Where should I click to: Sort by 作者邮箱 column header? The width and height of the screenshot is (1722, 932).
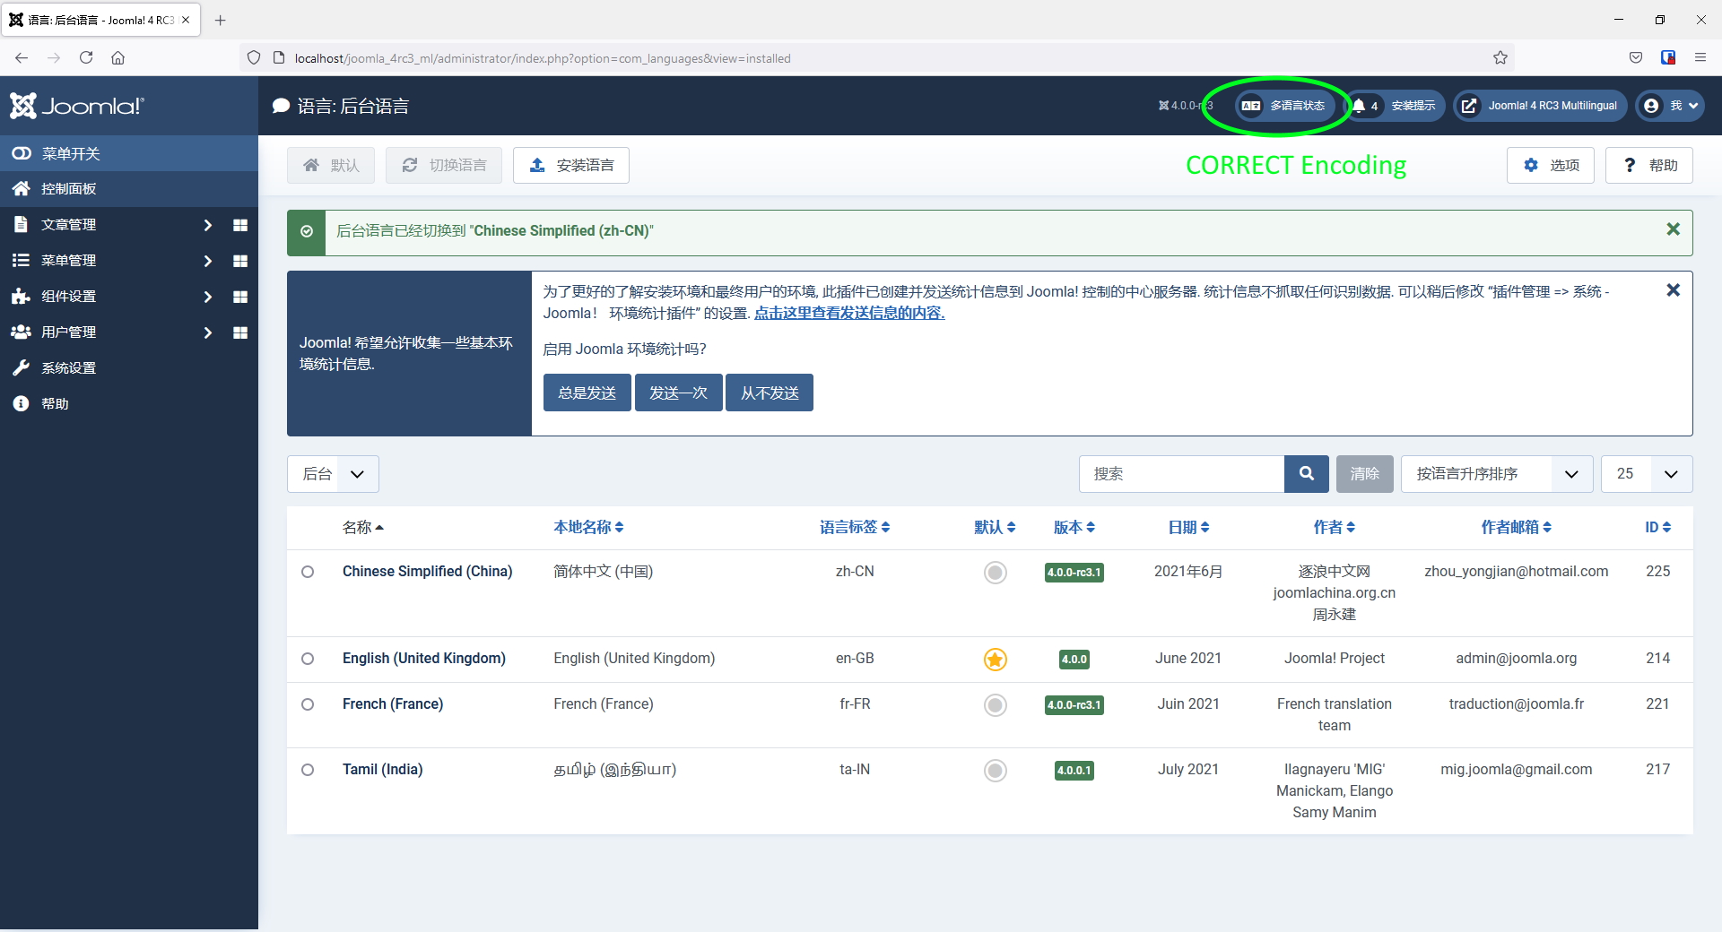(x=1517, y=527)
